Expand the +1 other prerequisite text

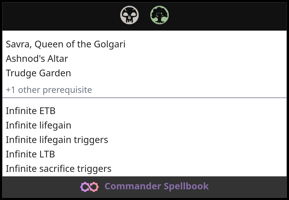[49, 90]
